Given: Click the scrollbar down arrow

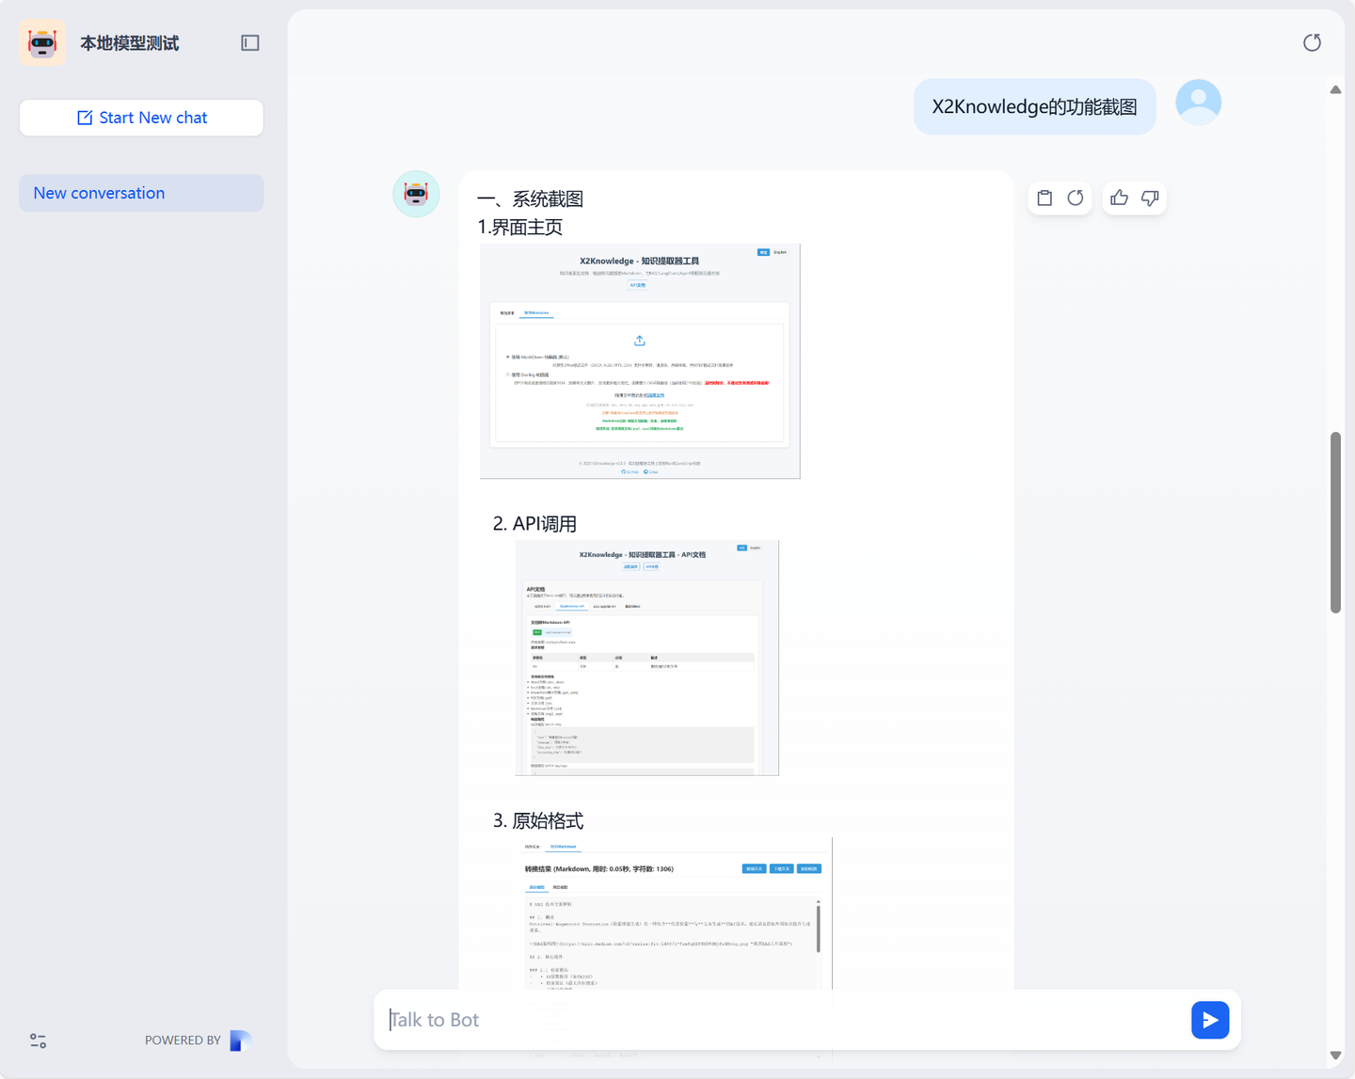Looking at the screenshot, I should pos(1335,1055).
